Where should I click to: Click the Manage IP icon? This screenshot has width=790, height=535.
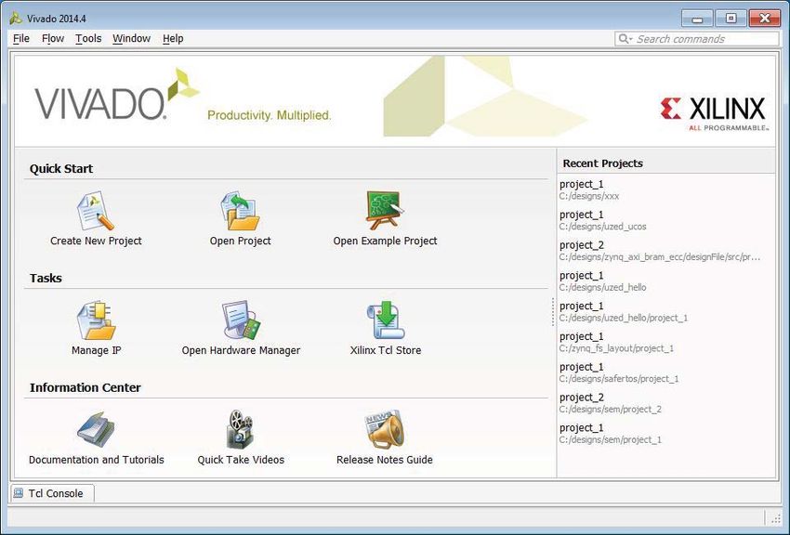tap(96, 320)
